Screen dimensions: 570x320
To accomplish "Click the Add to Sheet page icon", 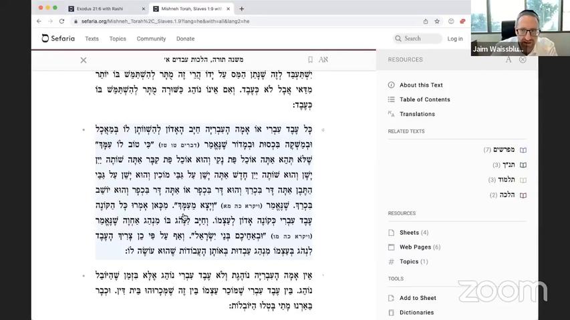I will click(x=391, y=298).
